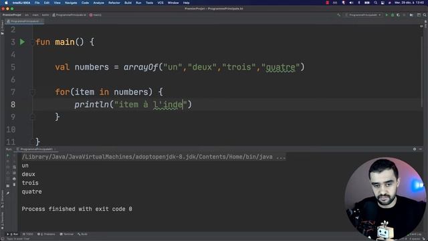Screen dimensions: 428x241
Task: Click the PremierProjet breadcrumb
Action: (12, 15)
